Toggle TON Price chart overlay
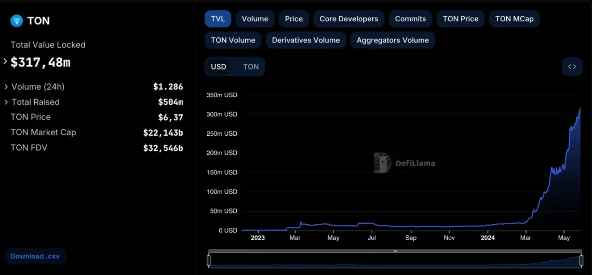This screenshot has width=592, height=275. coord(461,19)
